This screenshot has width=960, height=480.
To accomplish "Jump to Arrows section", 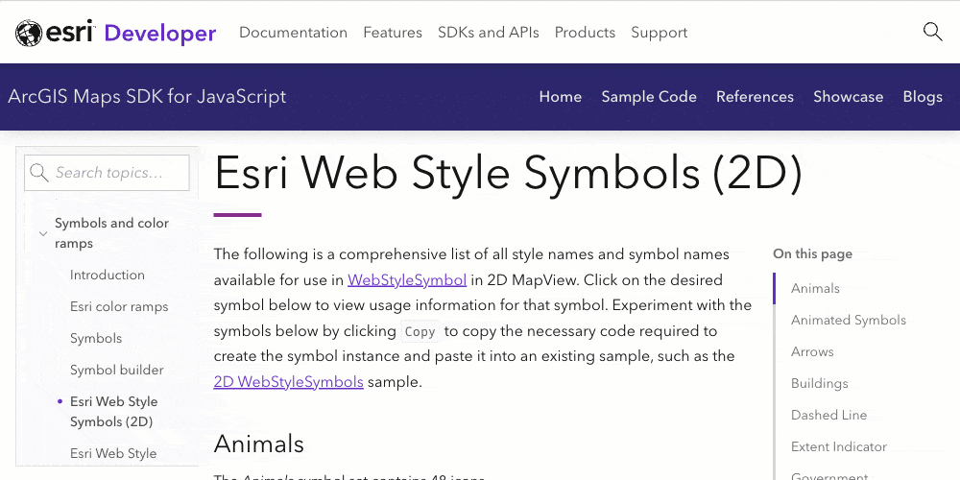I will point(812,352).
